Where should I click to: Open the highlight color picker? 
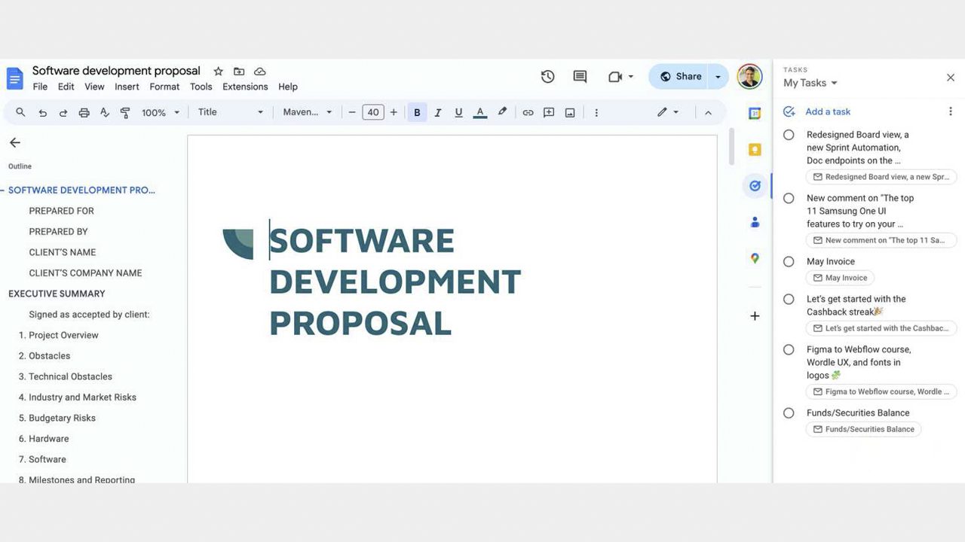point(502,112)
